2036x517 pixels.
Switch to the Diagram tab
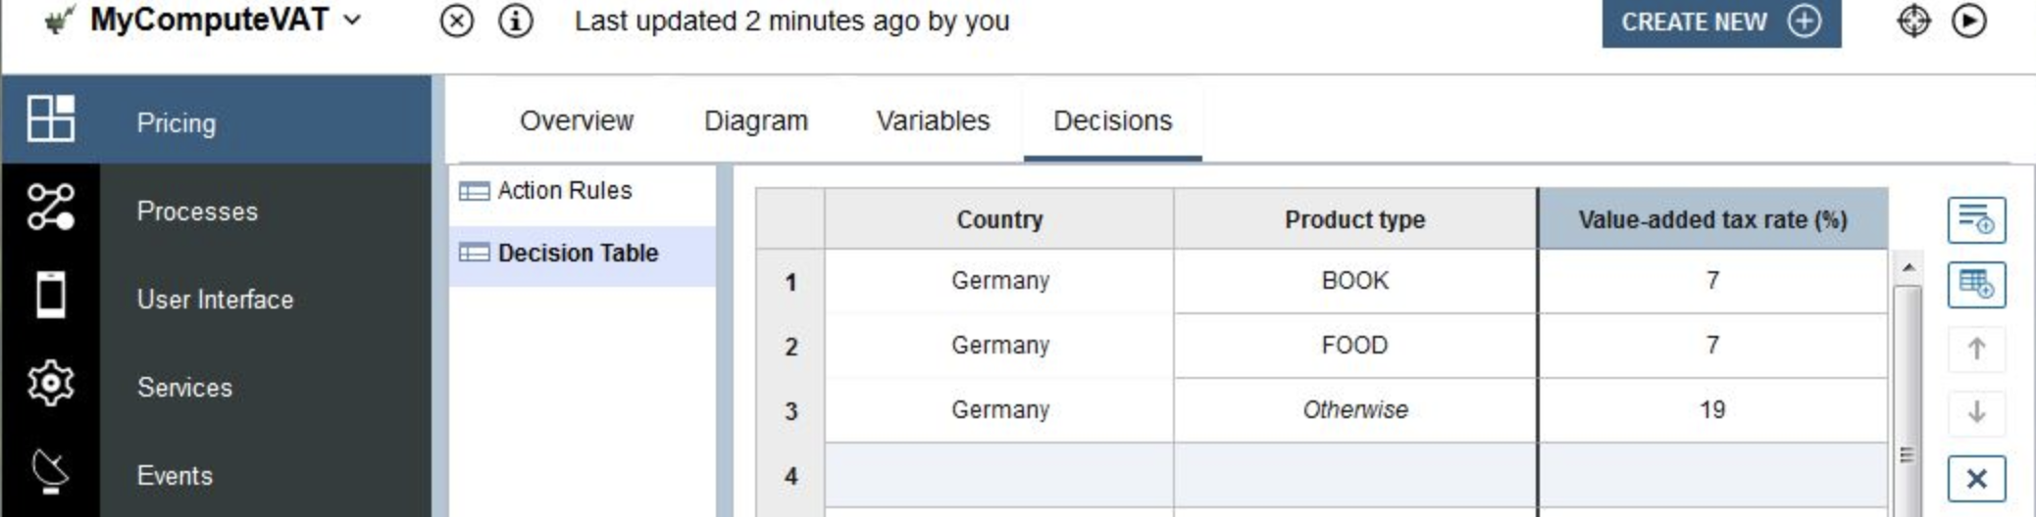[x=756, y=120]
